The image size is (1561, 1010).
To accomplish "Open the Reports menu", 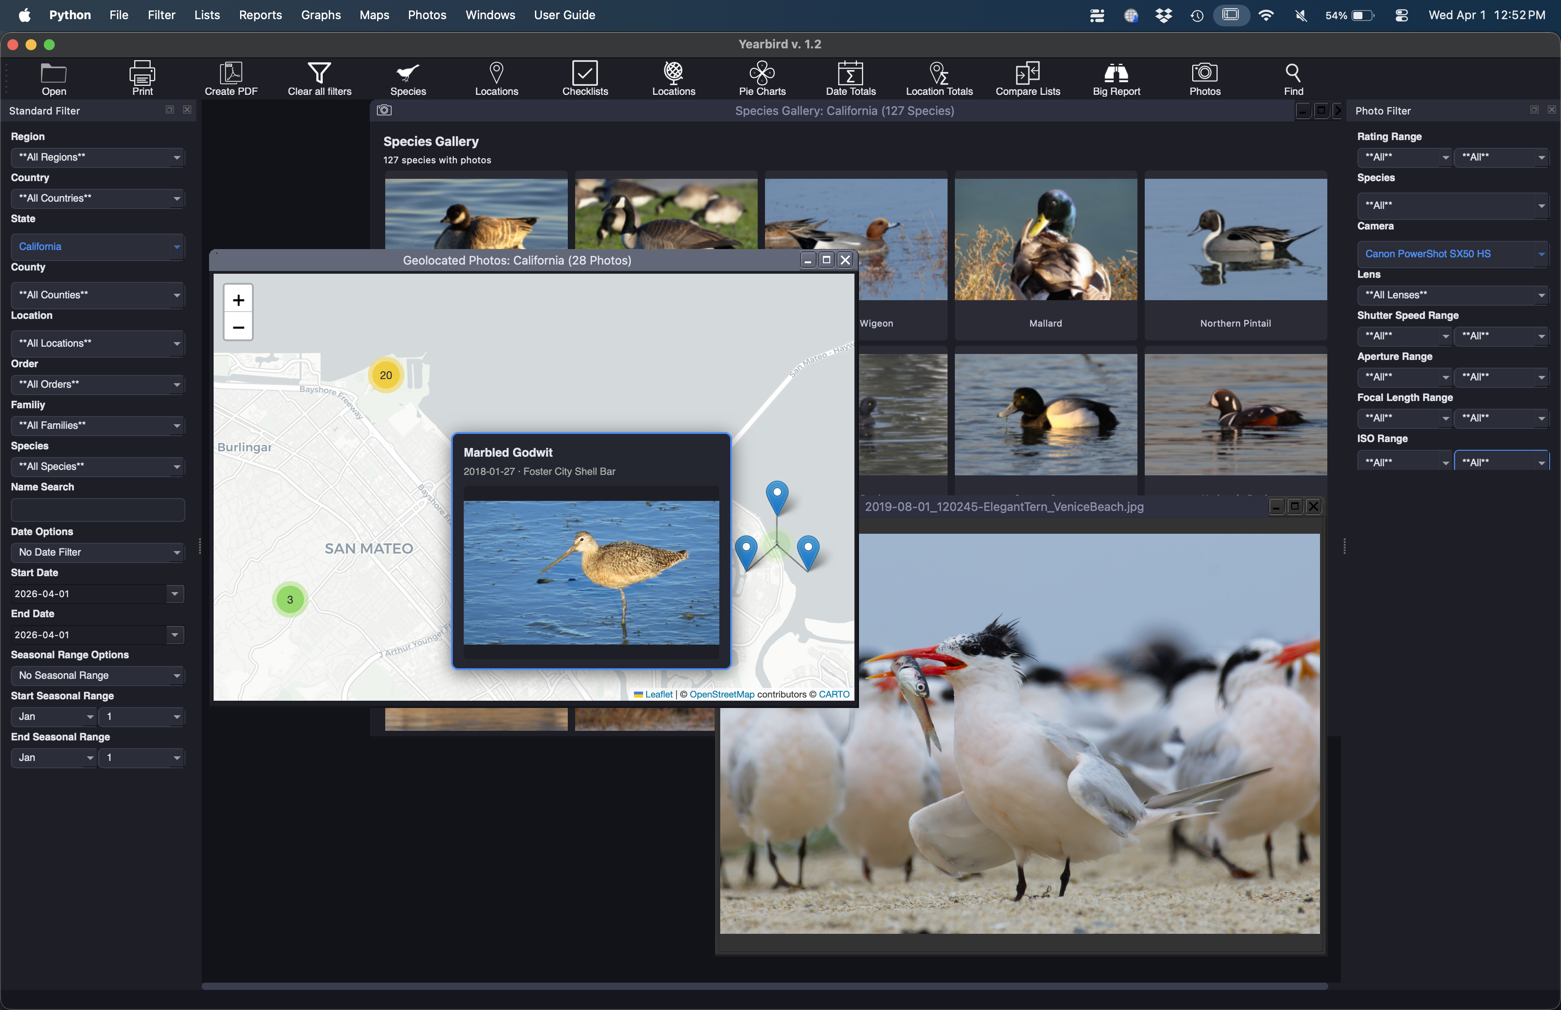I will 260,15.
